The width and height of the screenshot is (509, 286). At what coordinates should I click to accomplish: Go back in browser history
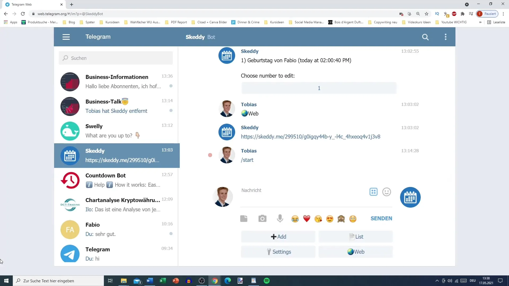click(x=6, y=14)
